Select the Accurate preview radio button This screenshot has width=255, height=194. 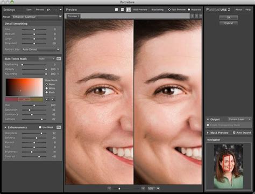click(189, 10)
